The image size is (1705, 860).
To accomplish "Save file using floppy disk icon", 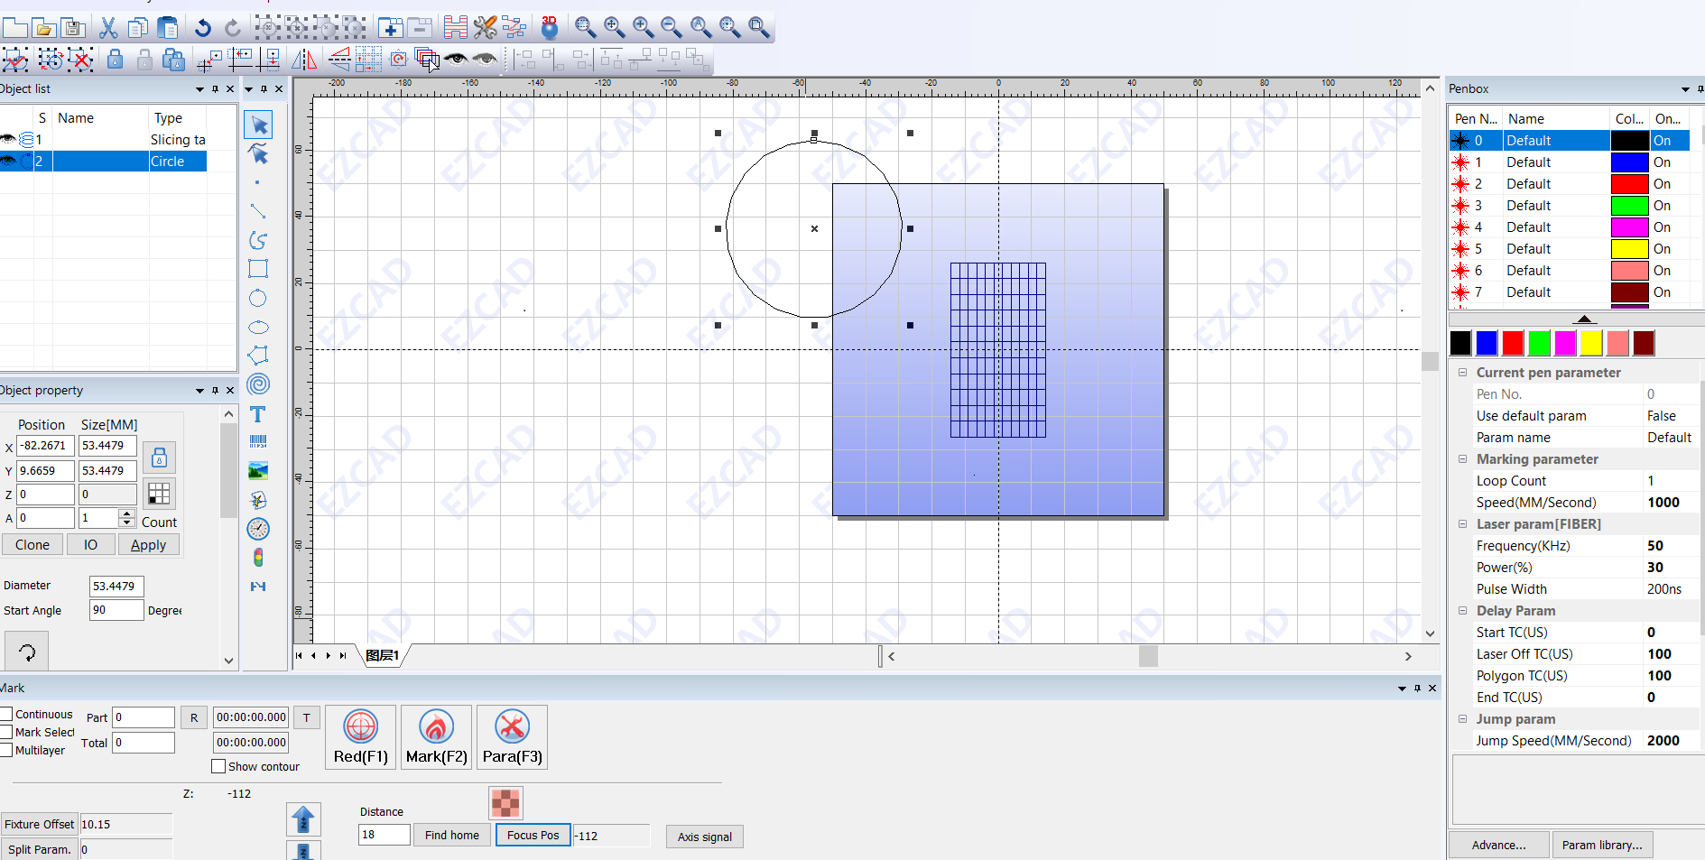I will coord(73,28).
